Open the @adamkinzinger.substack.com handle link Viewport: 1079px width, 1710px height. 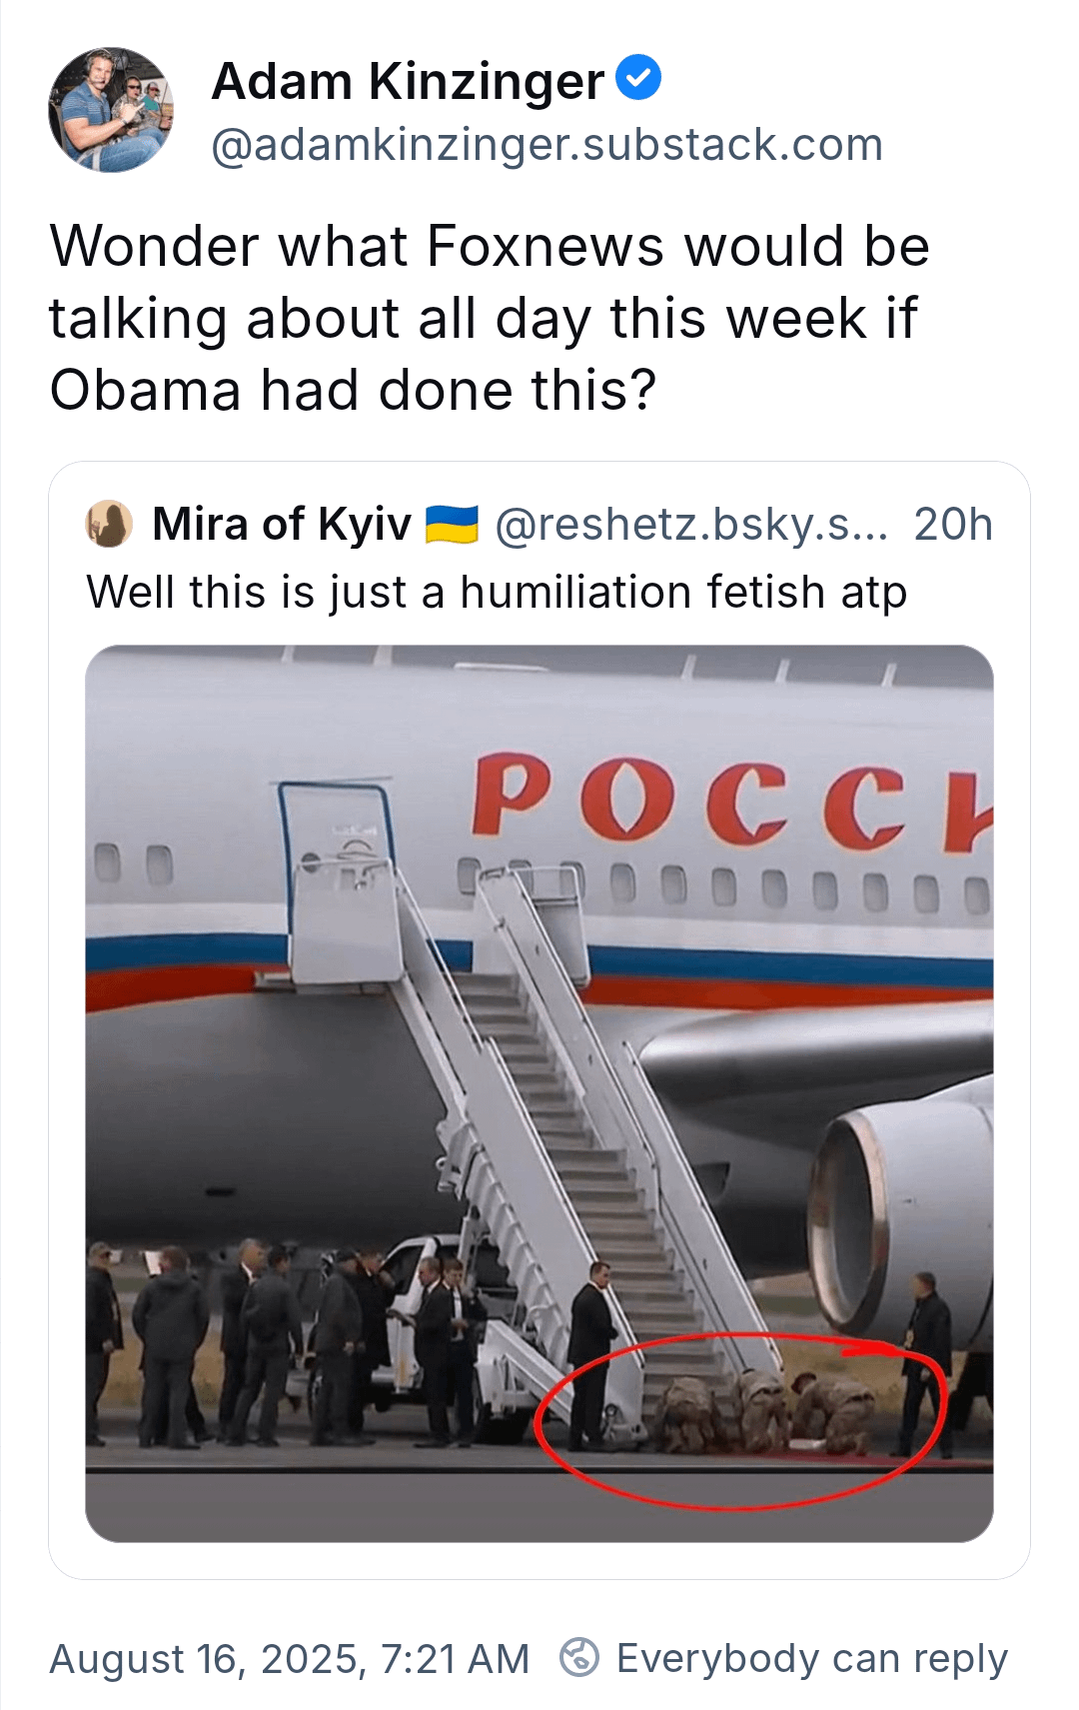(547, 145)
